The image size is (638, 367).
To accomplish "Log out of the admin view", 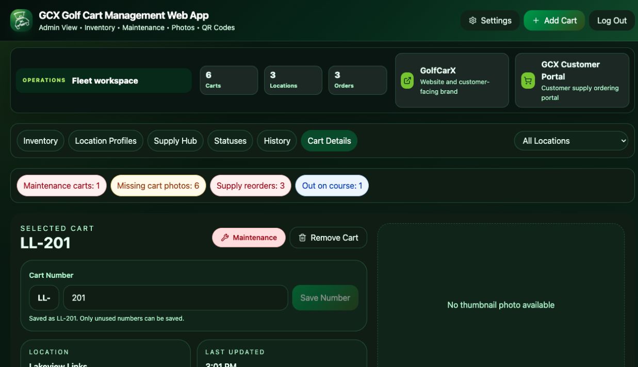I will tap(612, 21).
